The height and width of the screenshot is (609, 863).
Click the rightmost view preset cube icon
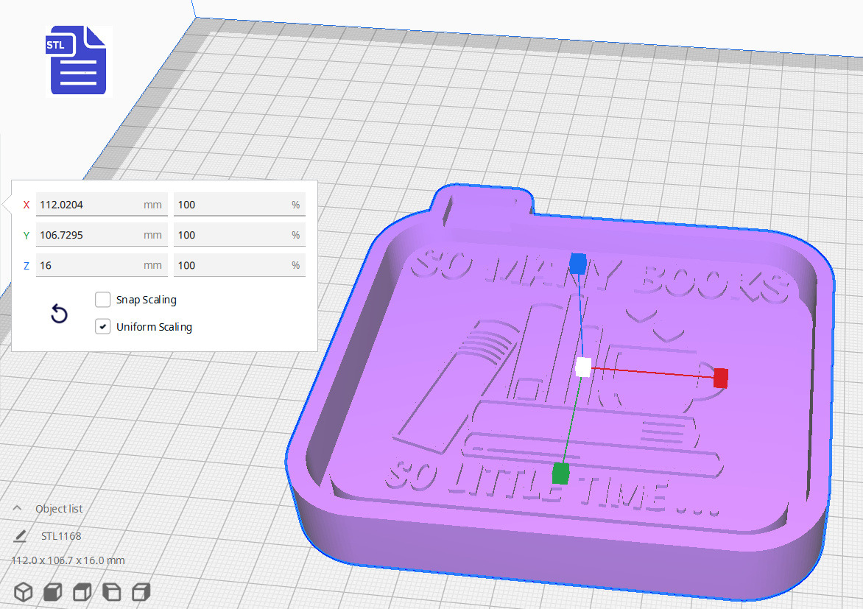(x=141, y=591)
